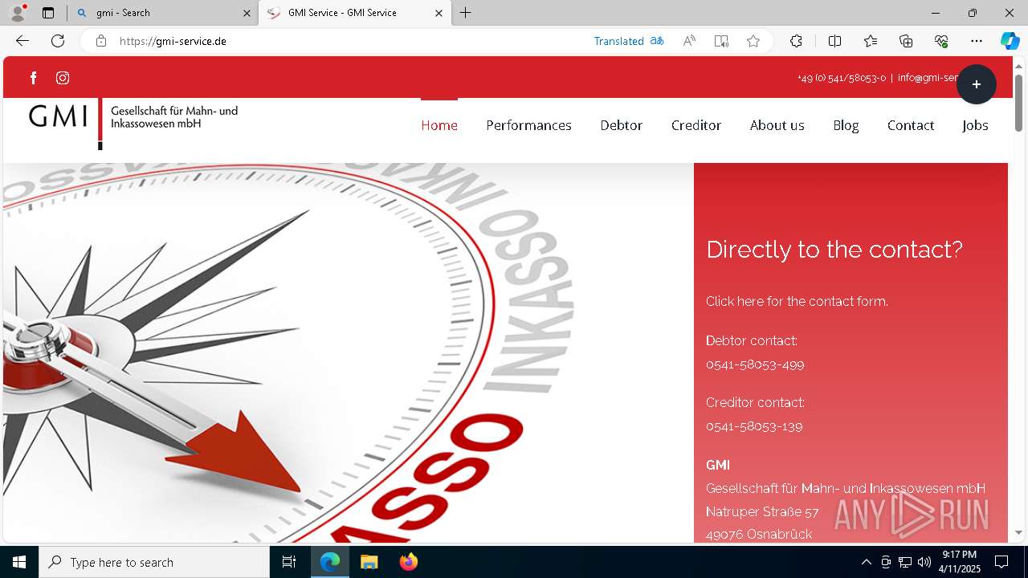This screenshot has width=1028, height=578.
Task: Launch Firefox from the taskbar
Action: [x=408, y=562]
